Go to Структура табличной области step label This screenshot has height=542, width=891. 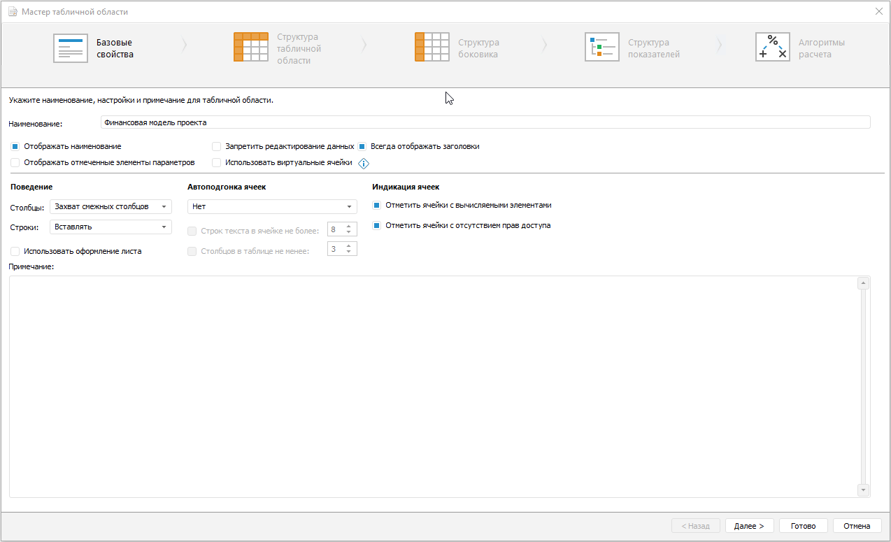[x=299, y=49]
